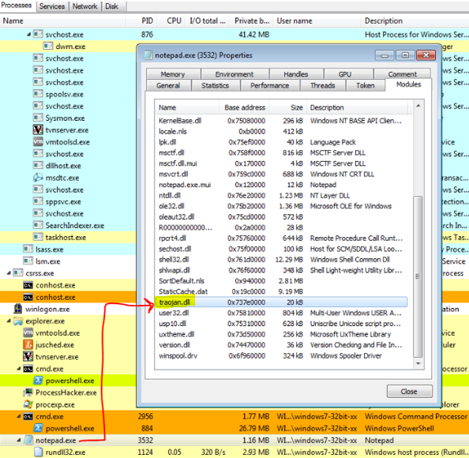Viewport: 469px width, 458px height.
Task: Click the vmtoolsd.exe icon under explorer.exe
Action: click(28, 332)
